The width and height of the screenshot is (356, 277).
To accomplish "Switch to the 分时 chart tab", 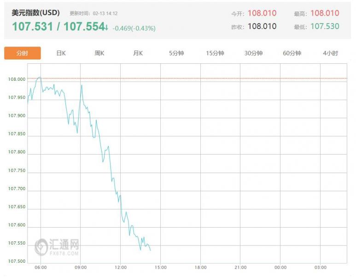I will [22, 53].
